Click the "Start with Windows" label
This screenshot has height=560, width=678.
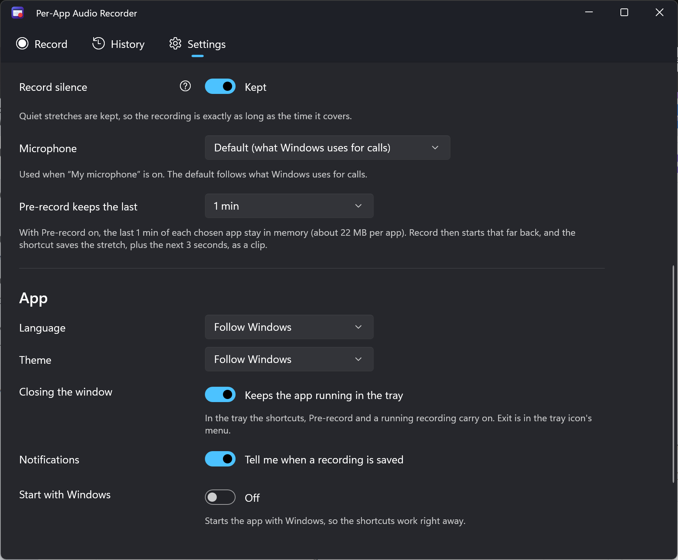65,495
